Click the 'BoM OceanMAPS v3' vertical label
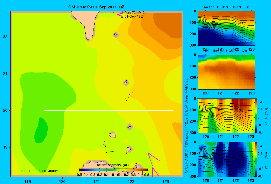 pos(186,95)
